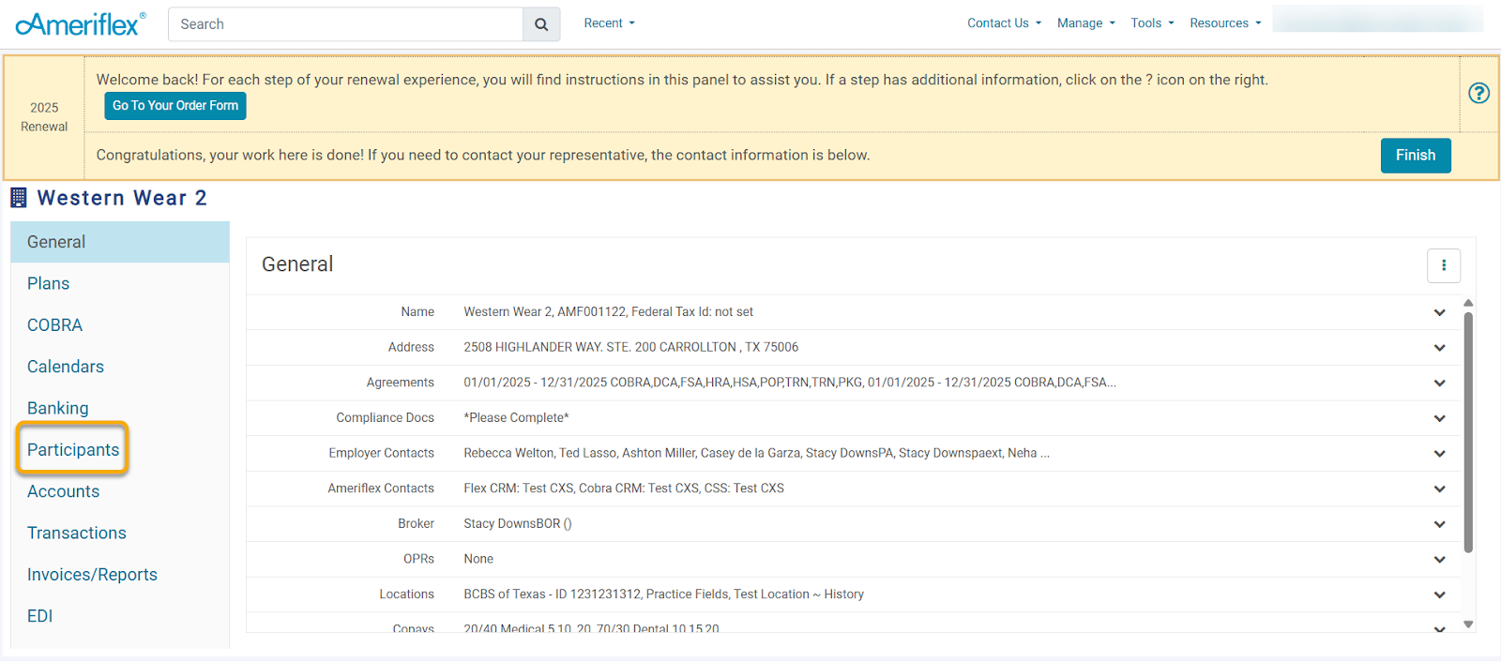
Task: Click the scrollbar down arrow
Action: pyautogui.click(x=1468, y=624)
